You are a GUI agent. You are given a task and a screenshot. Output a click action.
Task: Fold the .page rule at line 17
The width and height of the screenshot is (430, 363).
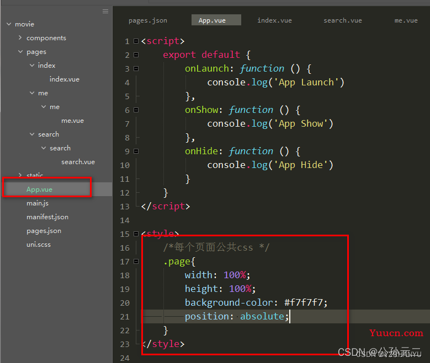(136, 262)
